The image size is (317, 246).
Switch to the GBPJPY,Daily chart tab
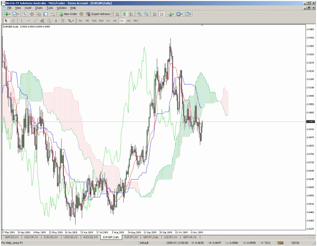(x=151, y=237)
